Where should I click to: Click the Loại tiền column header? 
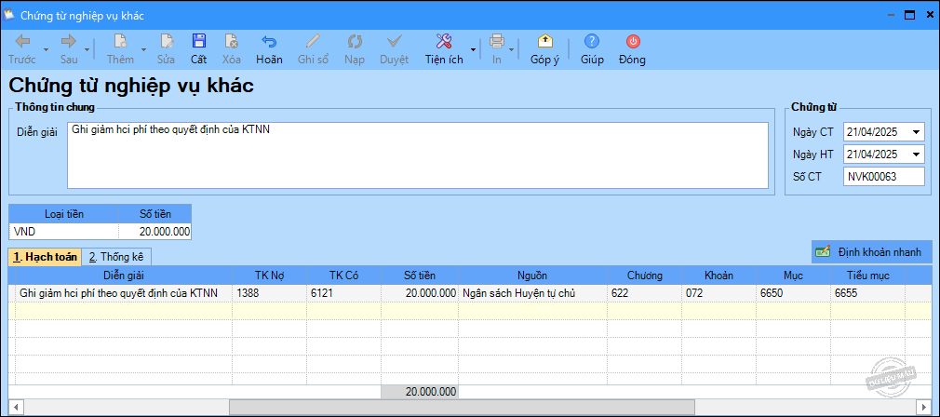[64, 213]
